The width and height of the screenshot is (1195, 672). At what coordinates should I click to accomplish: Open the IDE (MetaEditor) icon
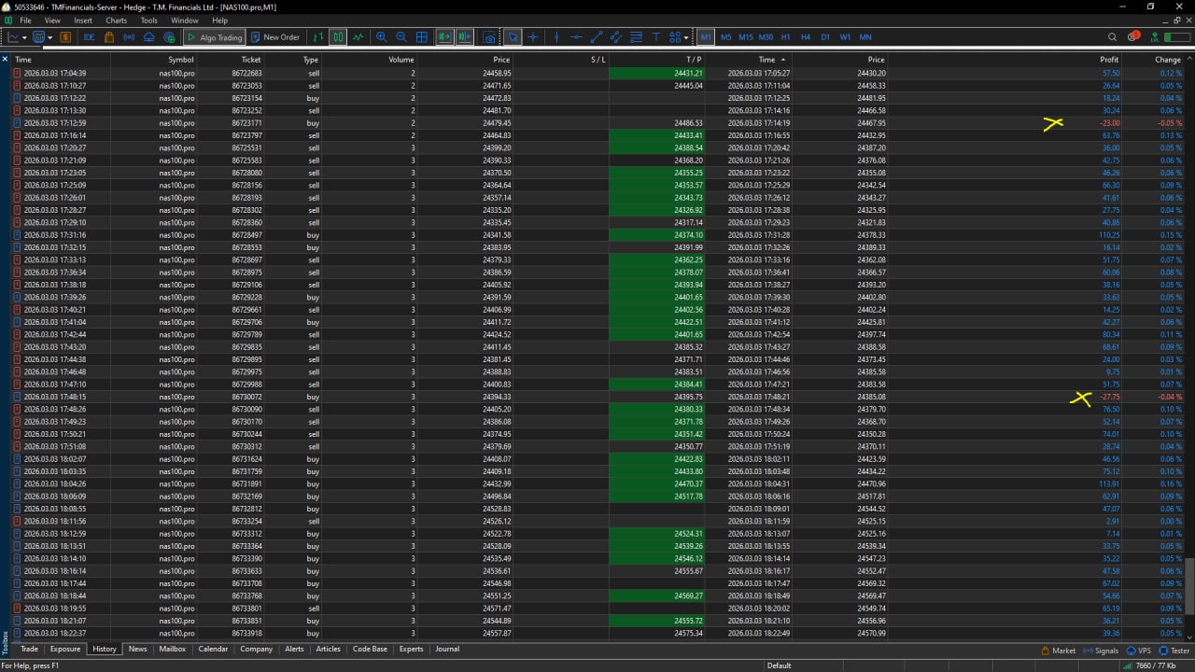click(89, 37)
